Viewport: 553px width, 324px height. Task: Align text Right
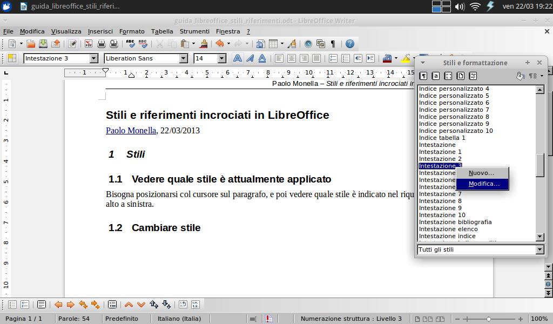pyautogui.click(x=304, y=58)
